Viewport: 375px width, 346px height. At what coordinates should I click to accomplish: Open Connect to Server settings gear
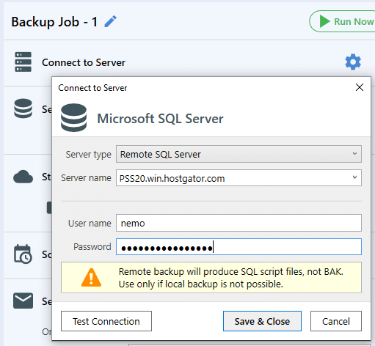coord(353,62)
